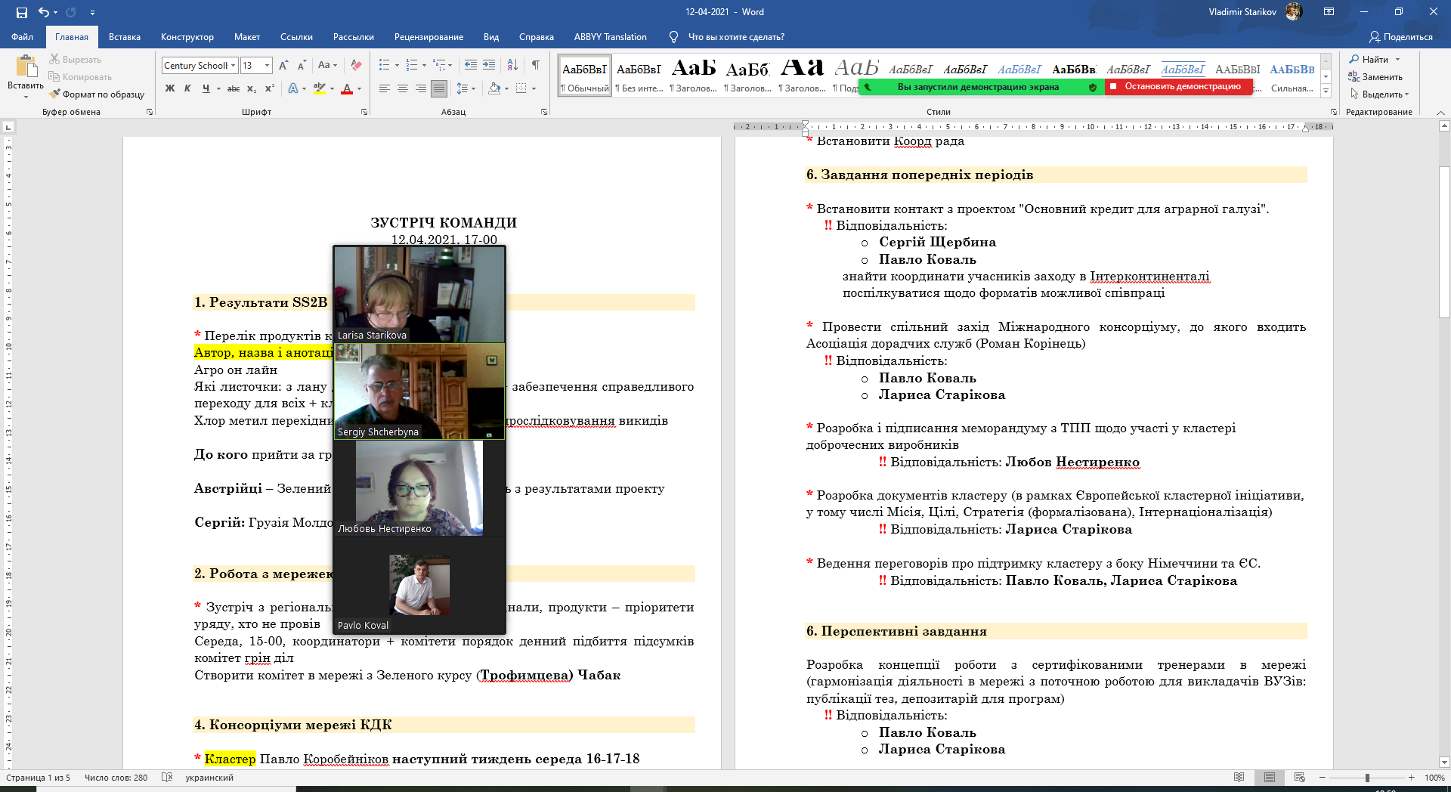Toggle Underline (Ч) formatting
The width and height of the screenshot is (1451, 792).
click(x=206, y=88)
